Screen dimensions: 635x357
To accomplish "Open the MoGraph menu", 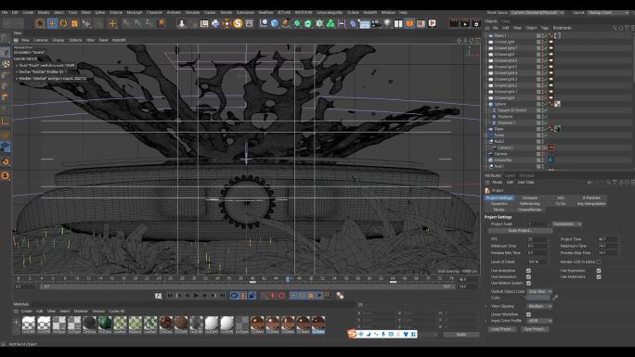I will click(134, 13).
